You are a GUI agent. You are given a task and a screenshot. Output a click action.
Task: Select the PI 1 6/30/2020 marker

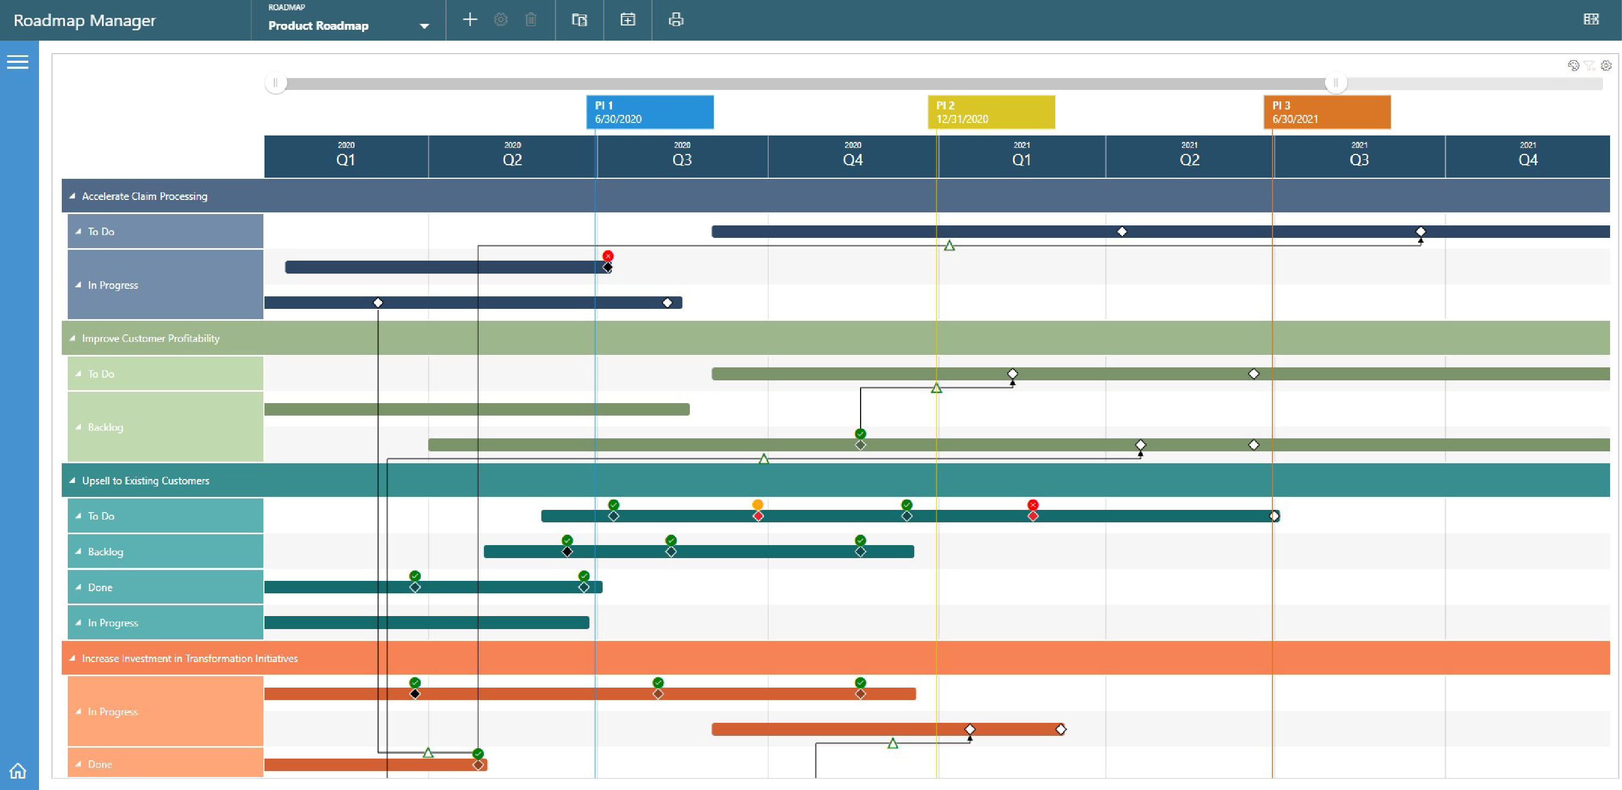(650, 112)
